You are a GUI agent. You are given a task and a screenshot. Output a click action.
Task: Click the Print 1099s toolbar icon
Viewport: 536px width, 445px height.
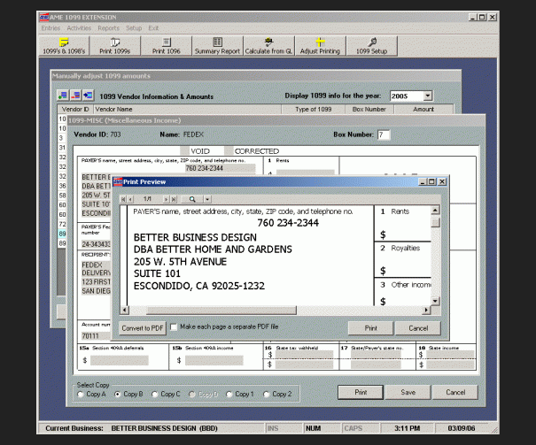pos(115,46)
